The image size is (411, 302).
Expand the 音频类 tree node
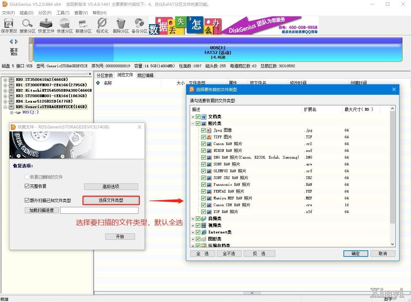point(193,219)
